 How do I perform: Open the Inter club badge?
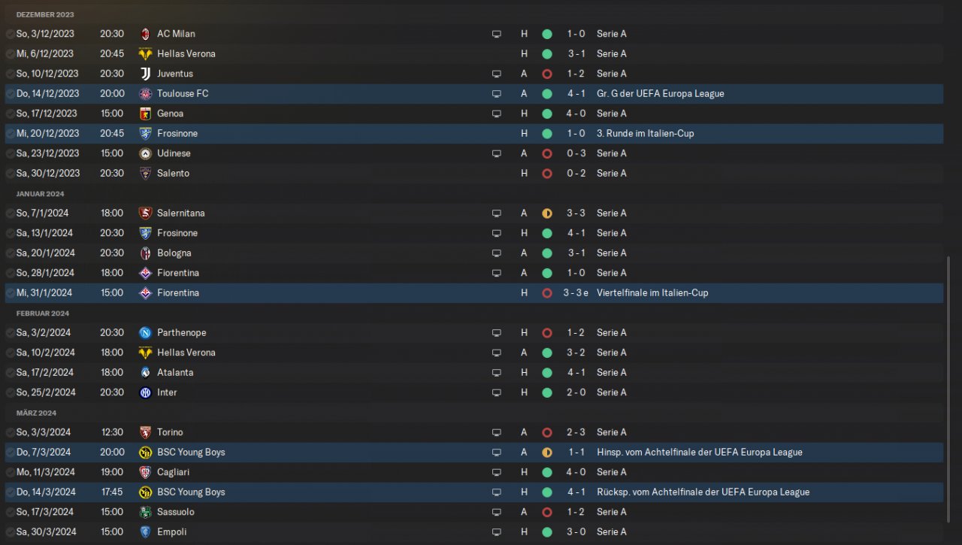(x=145, y=392)
